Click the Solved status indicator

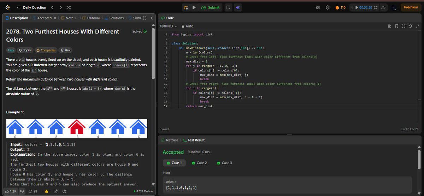tap(140, 31)
